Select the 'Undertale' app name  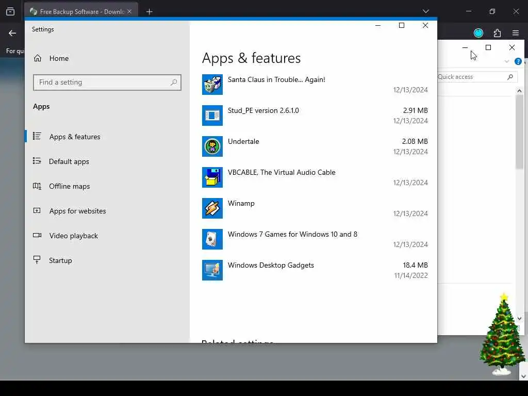click(243, 141)
